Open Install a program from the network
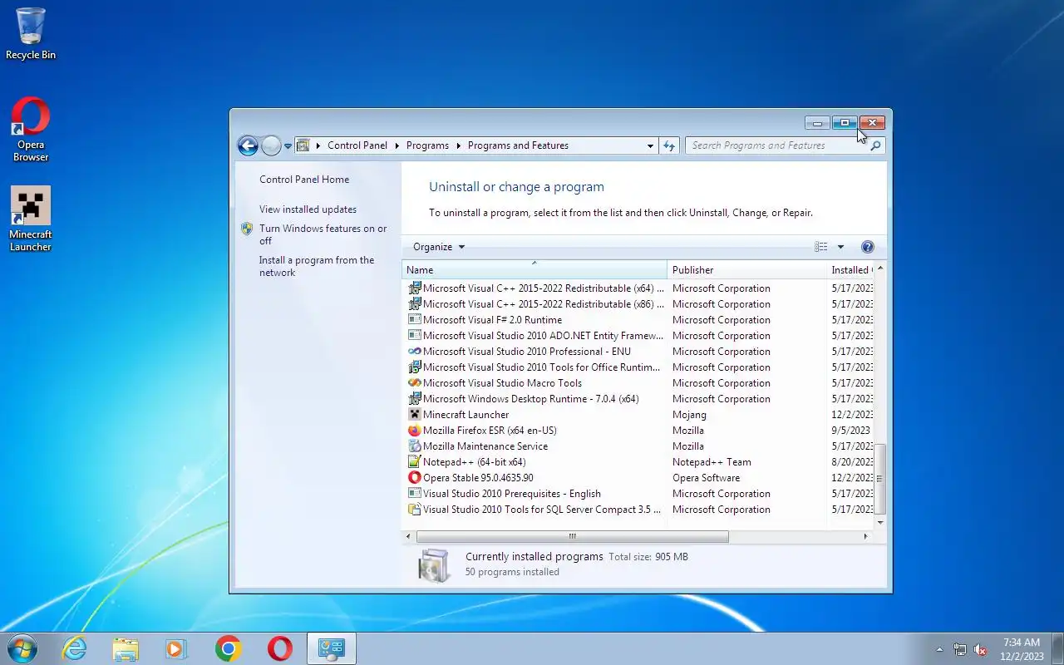 tap(317, 266)
